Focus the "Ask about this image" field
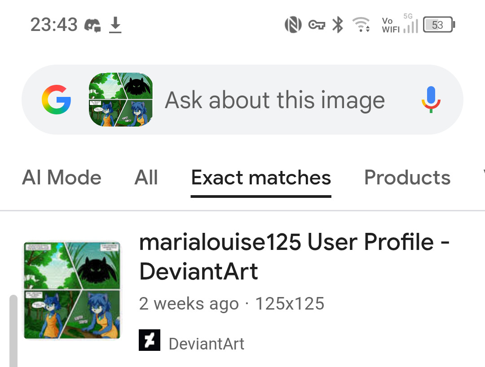This screenshot has height=367, width=485. point(275,100)
